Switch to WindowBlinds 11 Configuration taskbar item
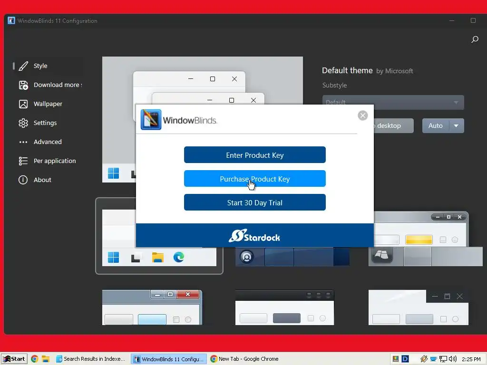The width and height of the screenshot is (487, 365). (169, 359)
